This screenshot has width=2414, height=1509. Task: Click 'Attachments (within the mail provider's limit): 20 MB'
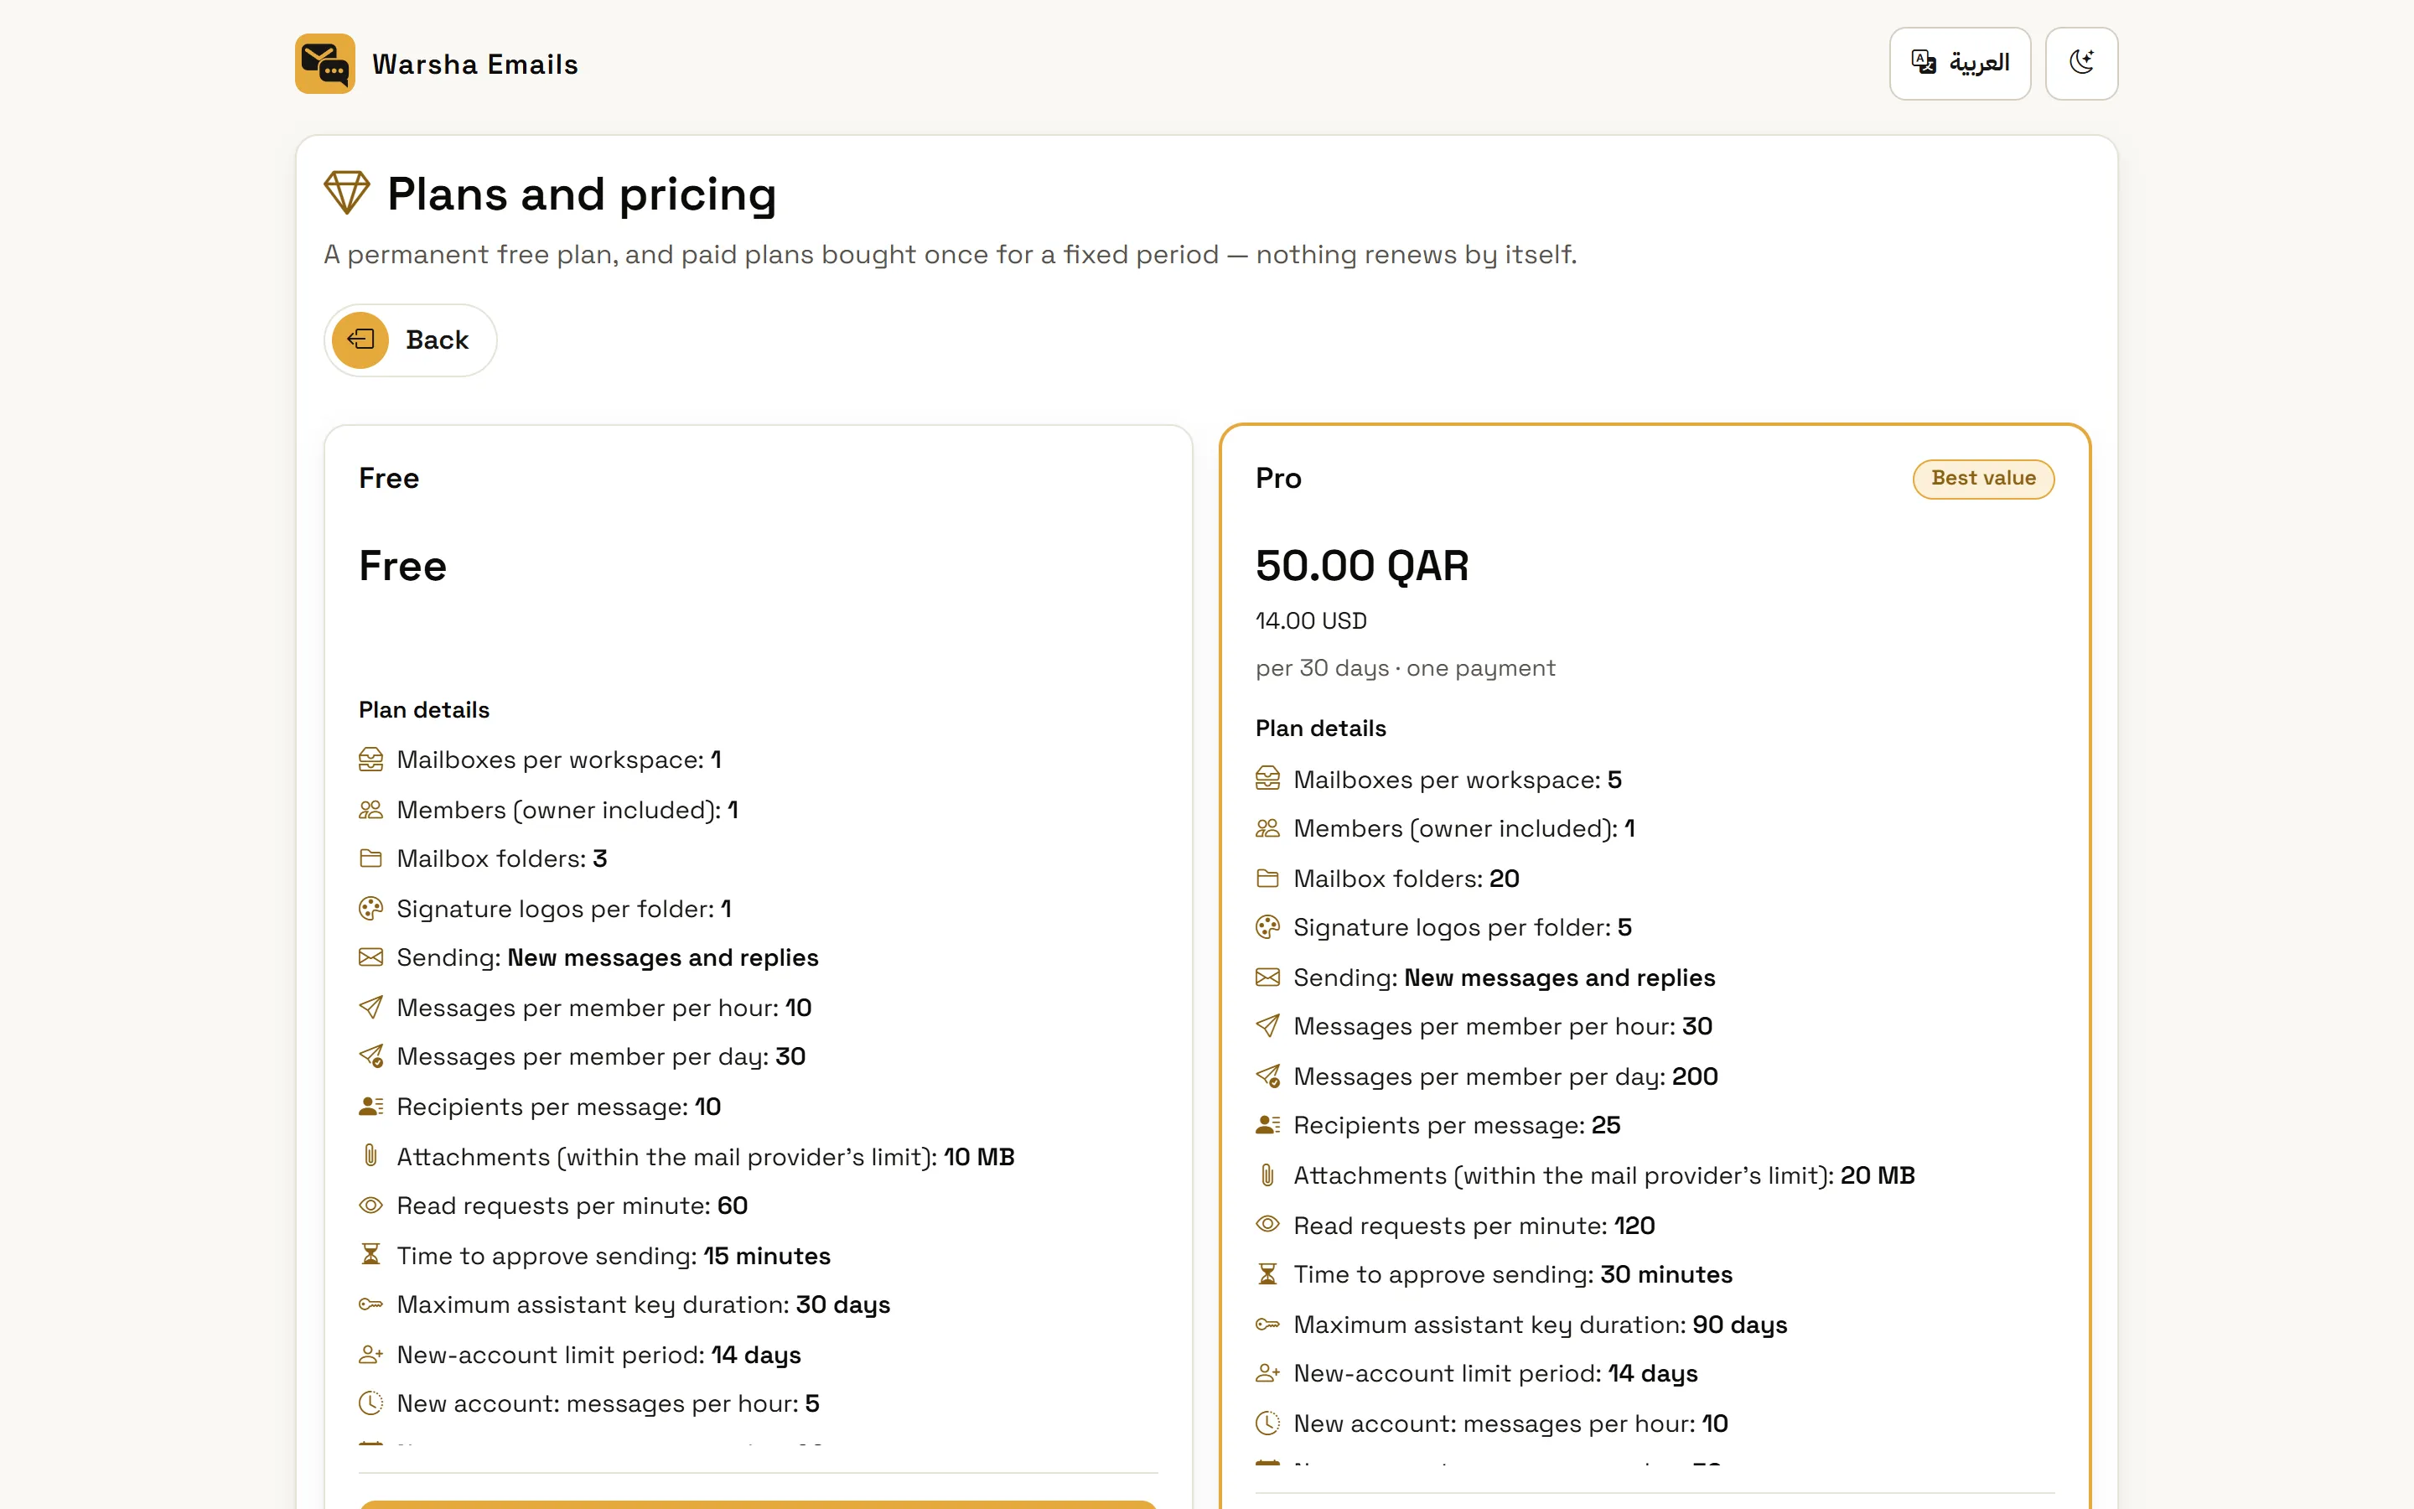(x=1604, y=1175)
